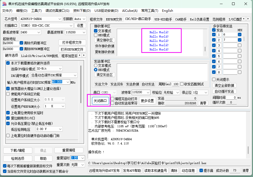Toggle 复位脚用作I/O口 checkbox
253x177 pixels.
8,118
